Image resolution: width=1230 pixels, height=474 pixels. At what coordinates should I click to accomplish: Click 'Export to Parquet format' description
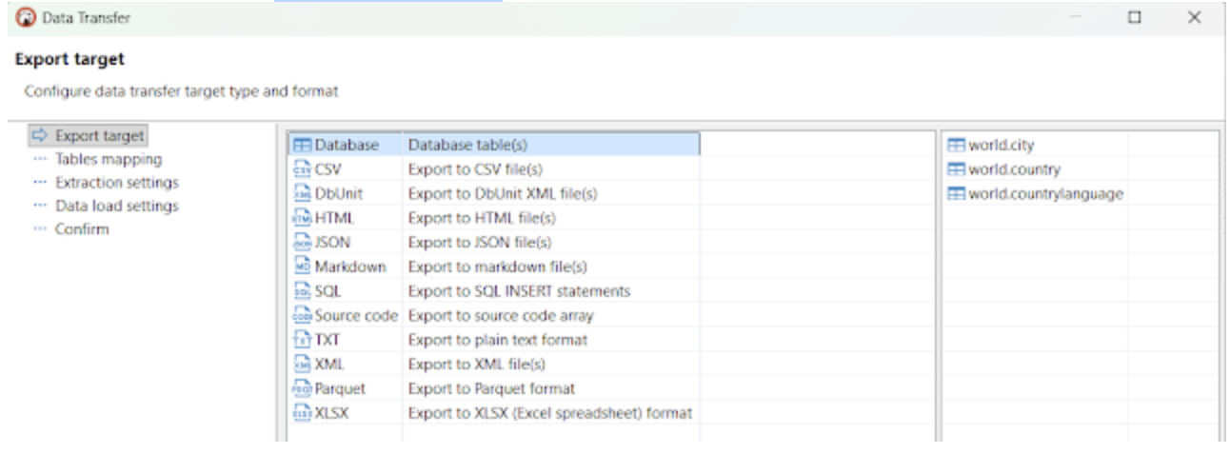coord(491,389)
